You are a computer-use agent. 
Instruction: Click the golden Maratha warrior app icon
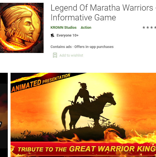[22, 28]
